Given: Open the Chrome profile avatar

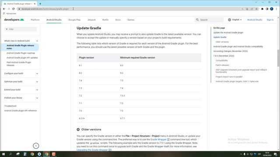Looking at the screenshot, I should pos(272,9).
